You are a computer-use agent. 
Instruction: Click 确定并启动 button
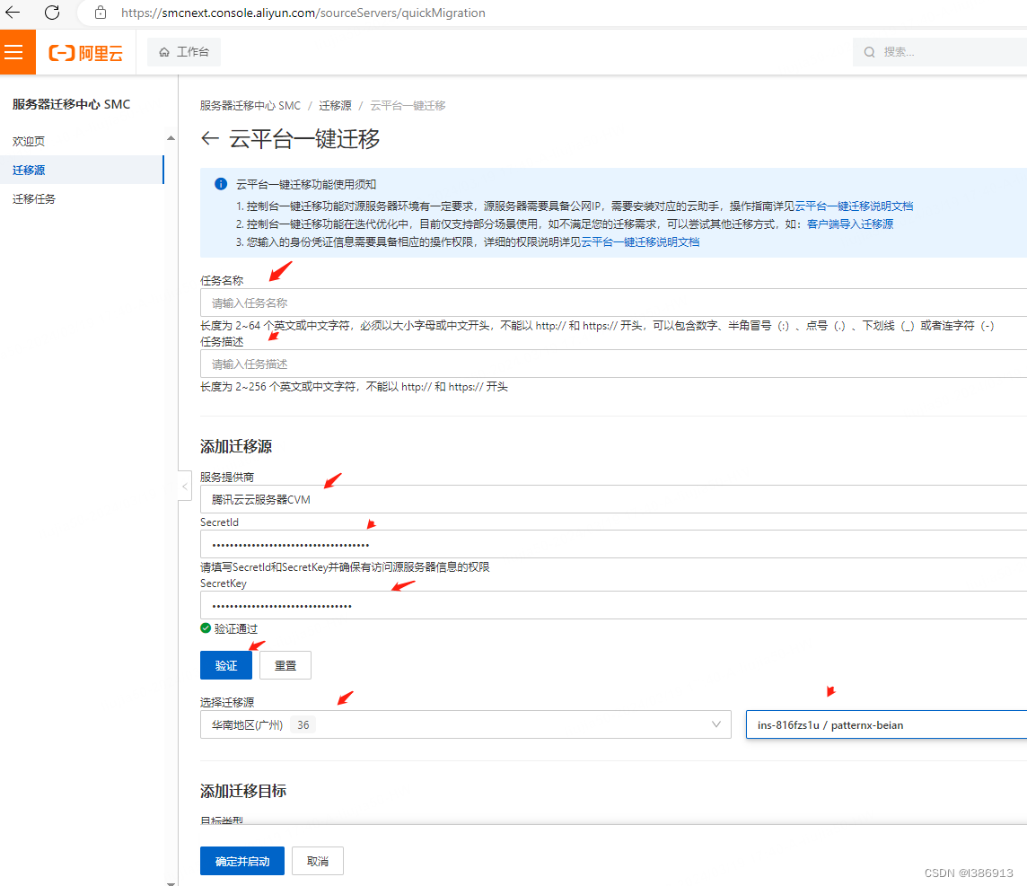242,861
